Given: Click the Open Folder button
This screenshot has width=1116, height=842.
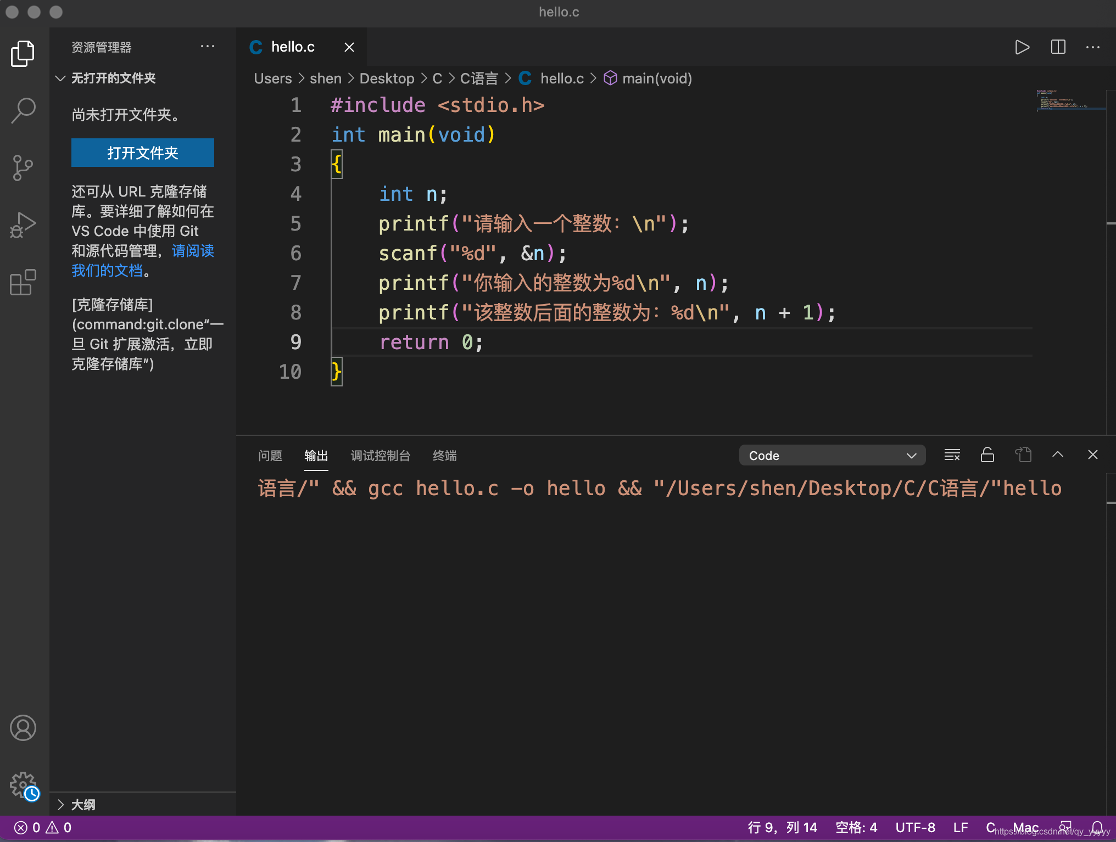Looking at the screenshot, I should pos(142,153).
